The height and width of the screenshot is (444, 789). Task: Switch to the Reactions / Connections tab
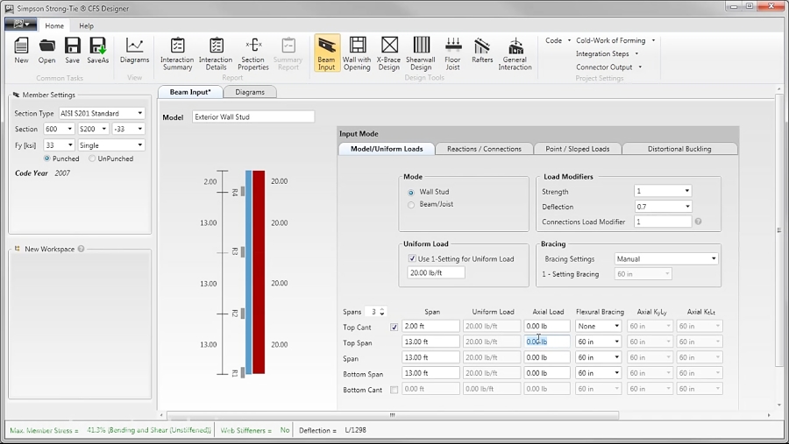[484, 149]
